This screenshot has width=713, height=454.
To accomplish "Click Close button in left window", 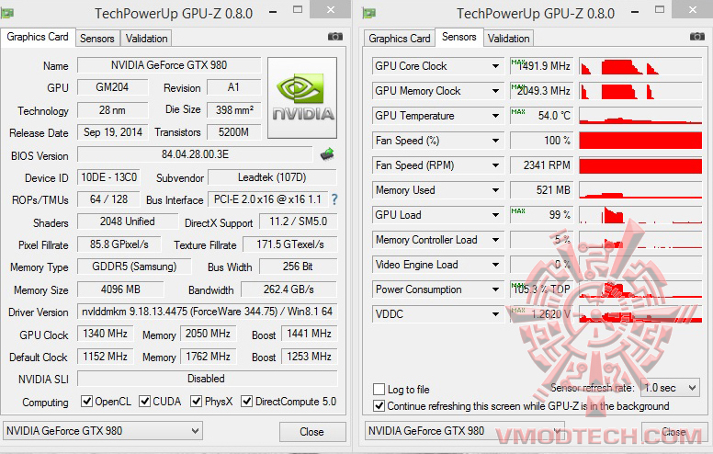I will pos(312,432).
